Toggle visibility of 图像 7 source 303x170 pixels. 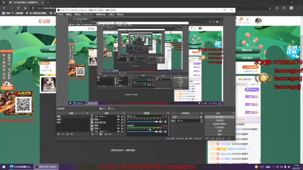pos(118,125)
